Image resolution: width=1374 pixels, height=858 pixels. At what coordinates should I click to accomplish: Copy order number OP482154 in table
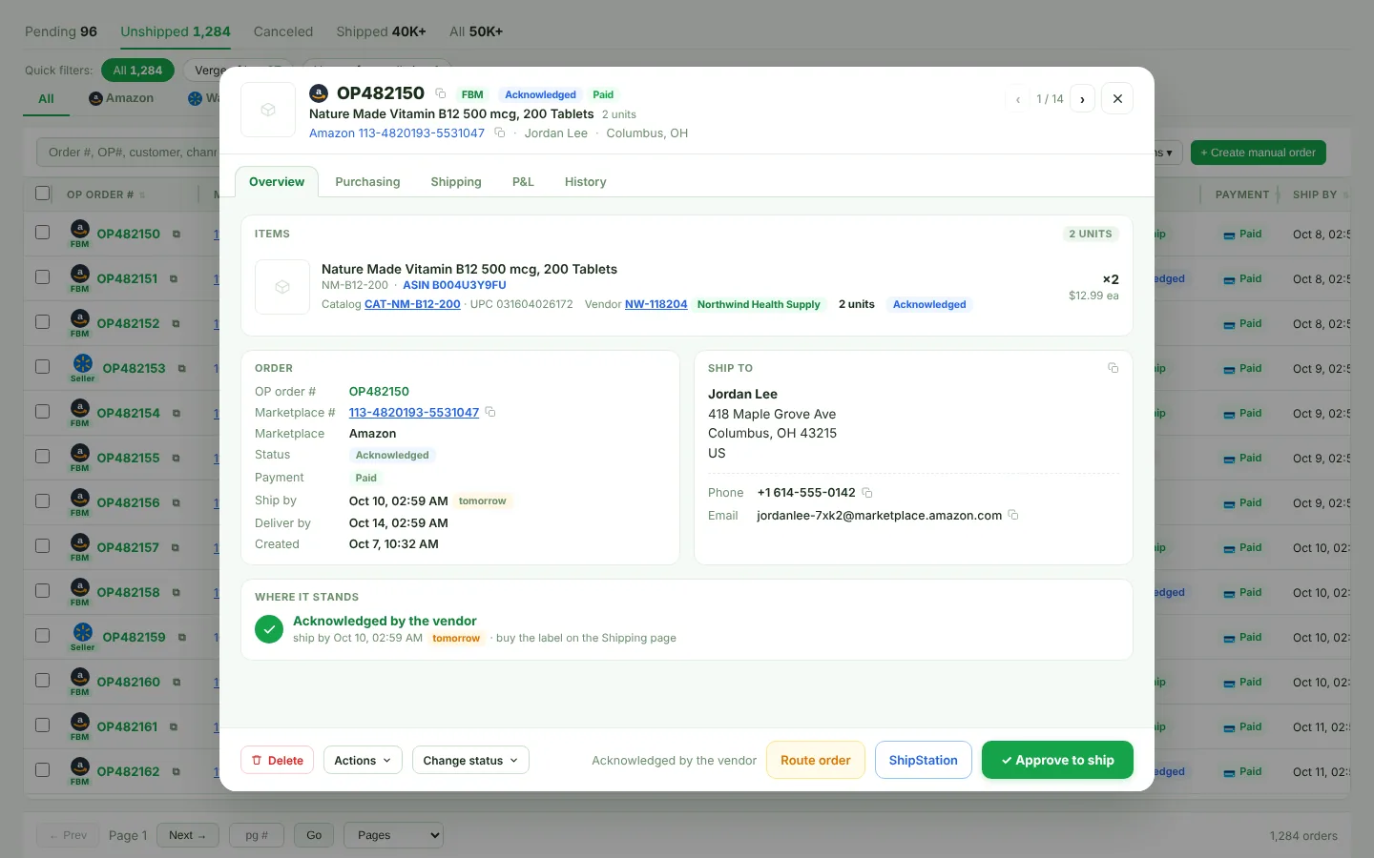pyautogui.click(x=176, y=414)
